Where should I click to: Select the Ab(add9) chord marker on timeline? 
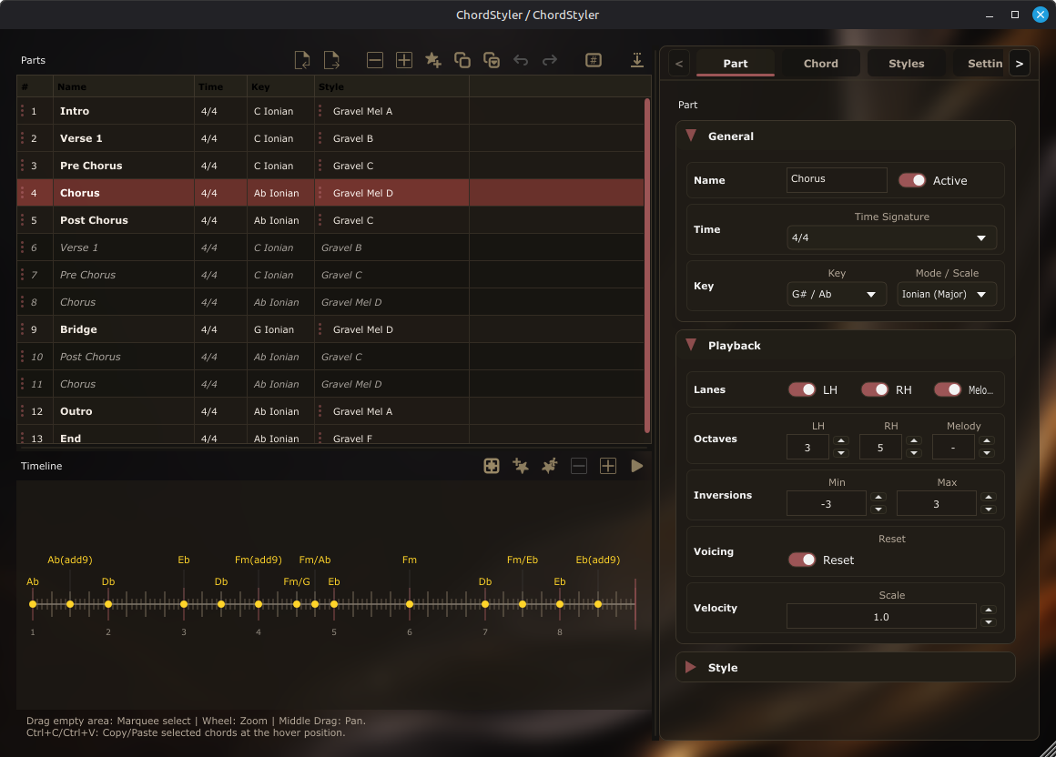pos(70,604)
